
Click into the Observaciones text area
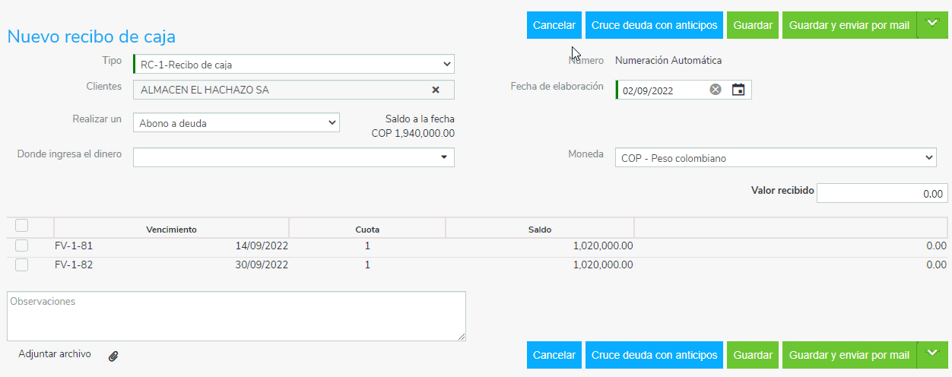[236, 315]
